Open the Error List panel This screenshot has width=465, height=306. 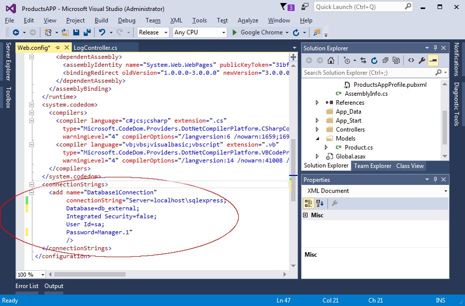coord(27,286)
